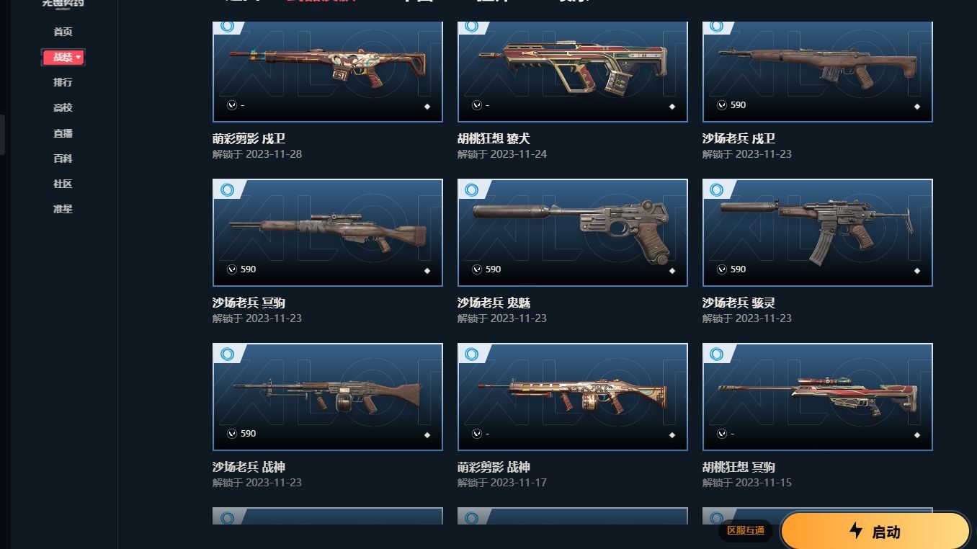Click the diamond icon on 沙场老兵 骇灵 card
The image size is (977, 549).
(x=916, y=271)
